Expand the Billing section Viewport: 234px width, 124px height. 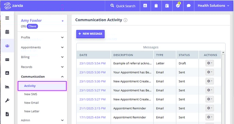click(x=42, y=57)
